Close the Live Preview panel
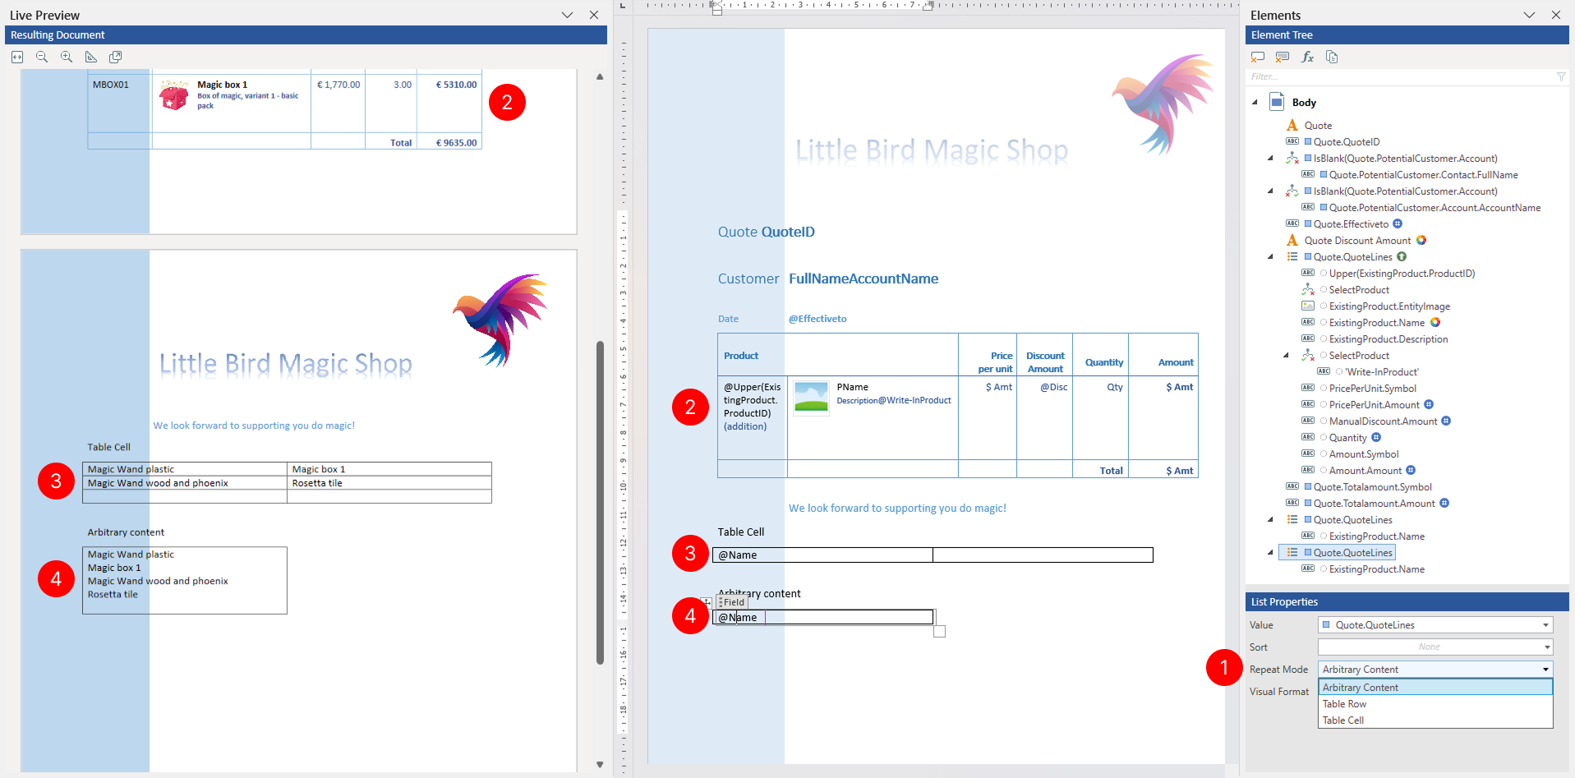Screen dimensions: 1575x778 tap(593, 15)
